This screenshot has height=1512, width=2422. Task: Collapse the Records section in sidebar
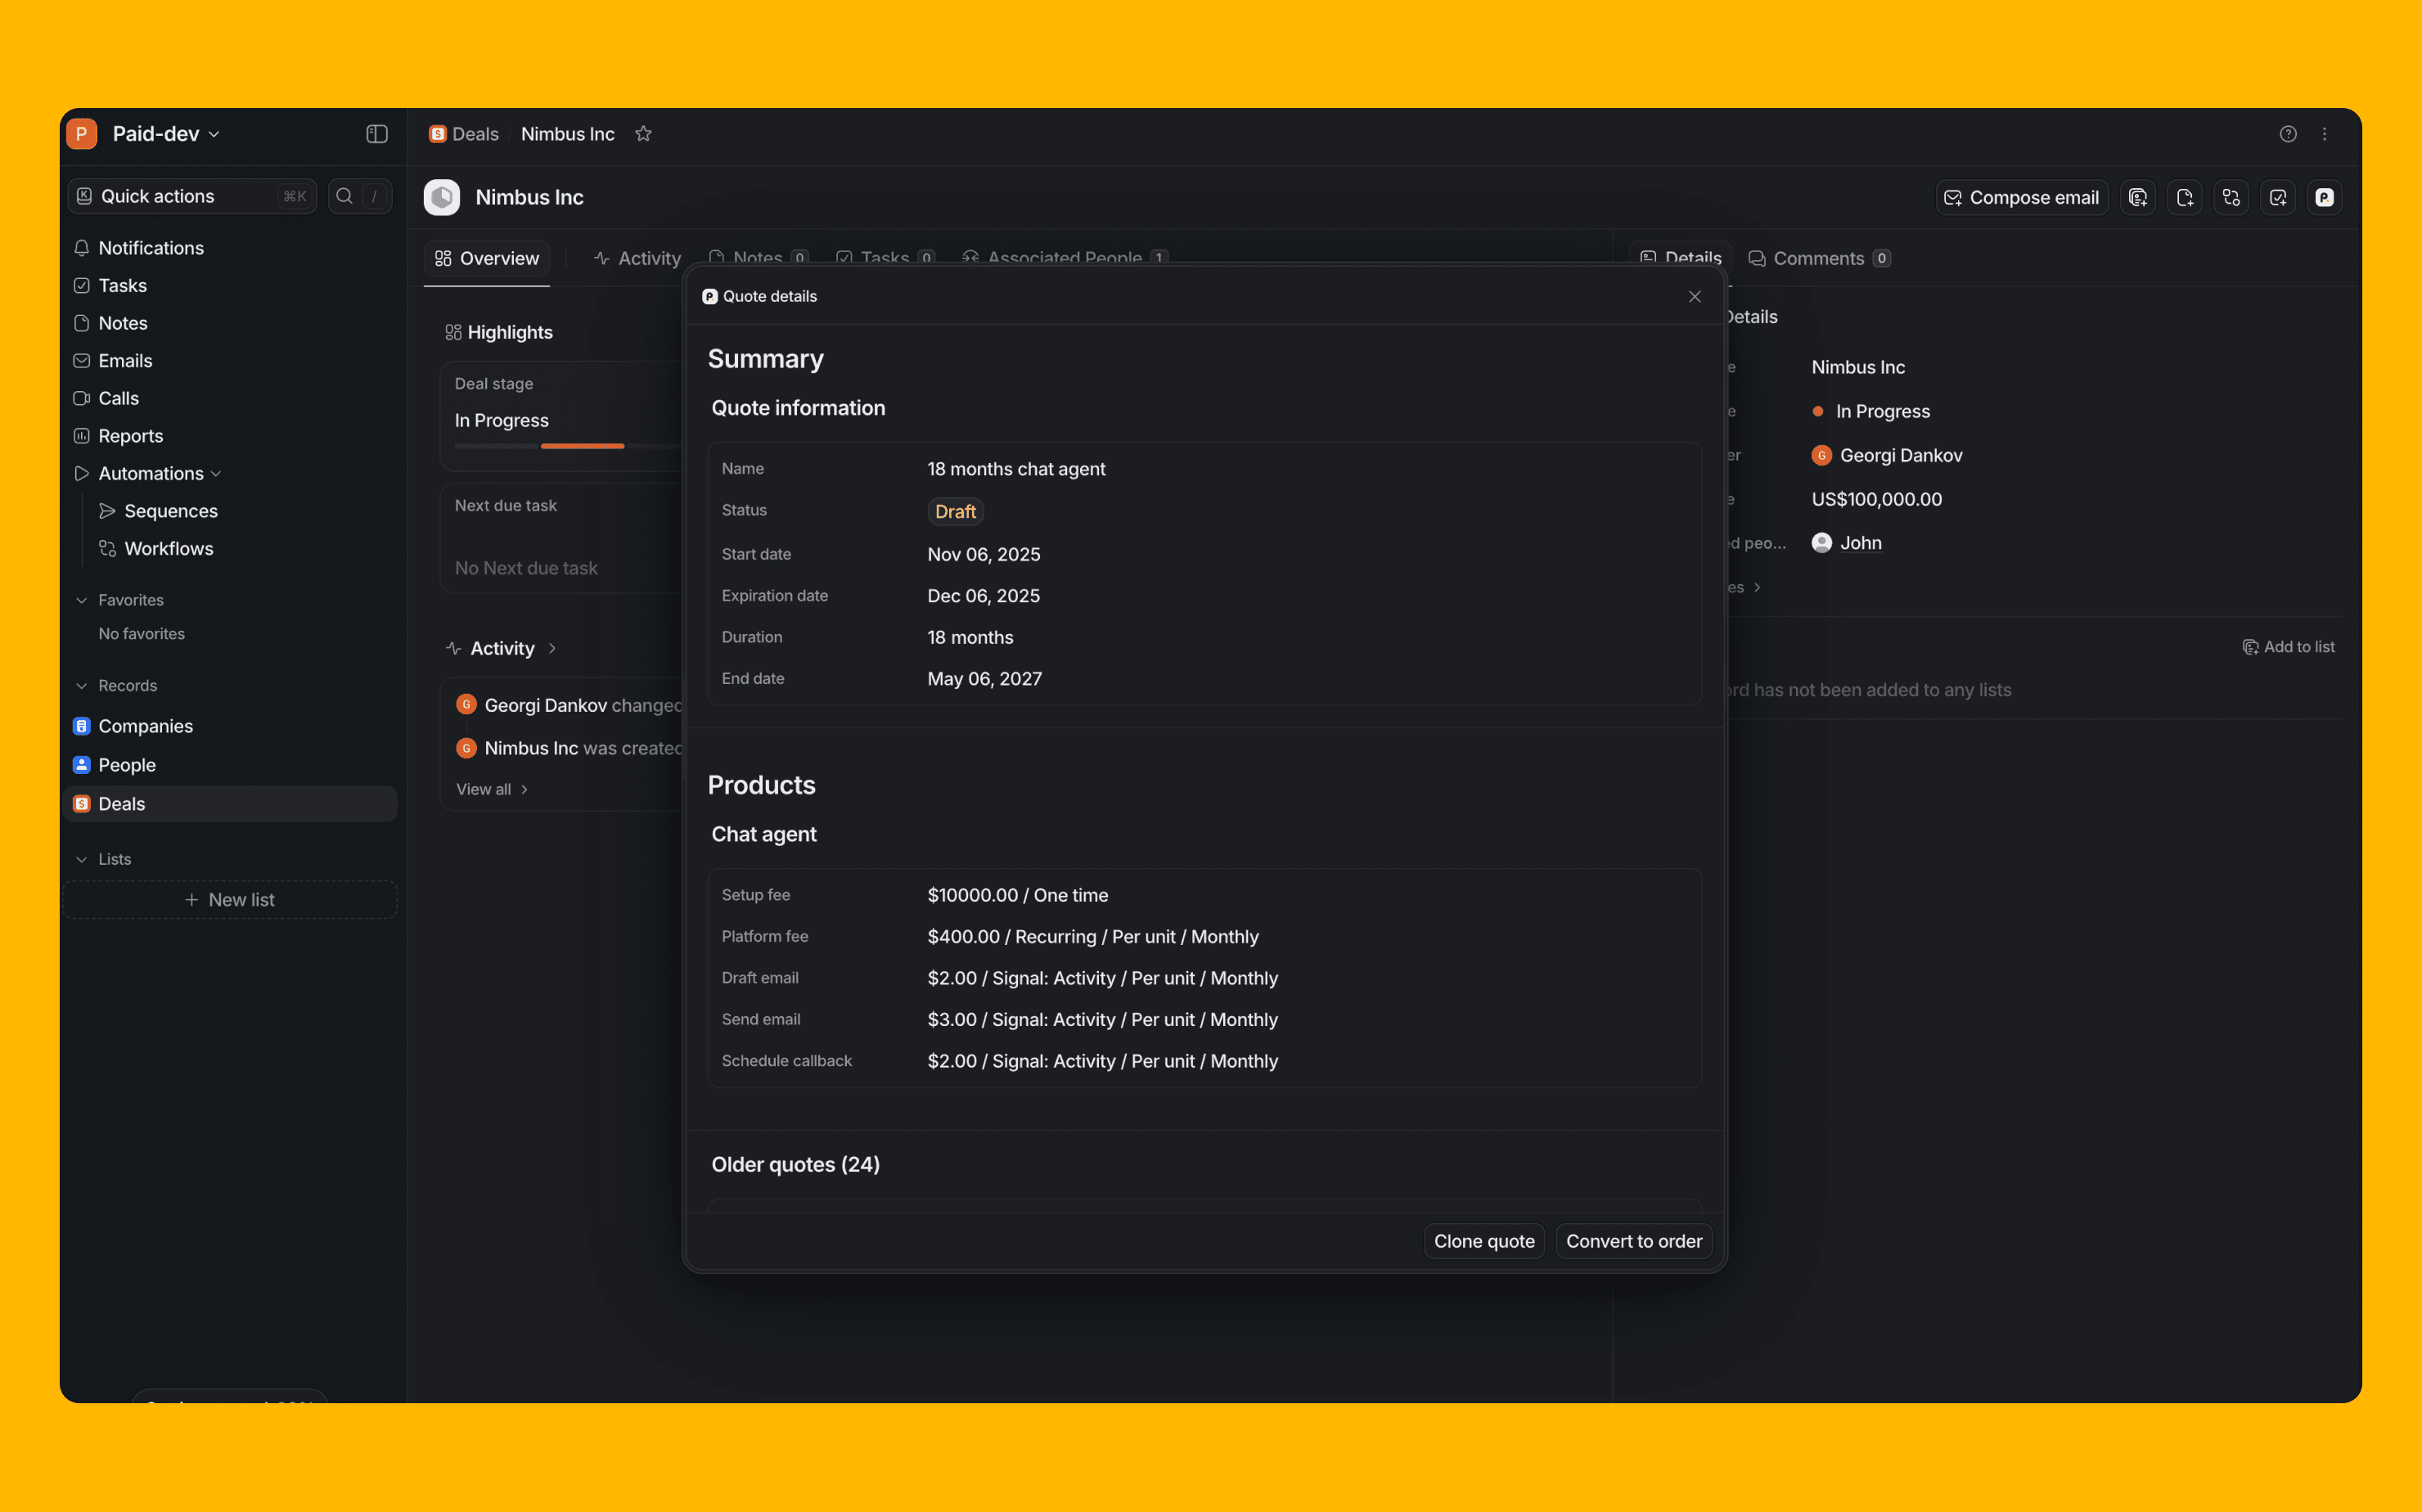pyautogui.click(x=82, y=686)
